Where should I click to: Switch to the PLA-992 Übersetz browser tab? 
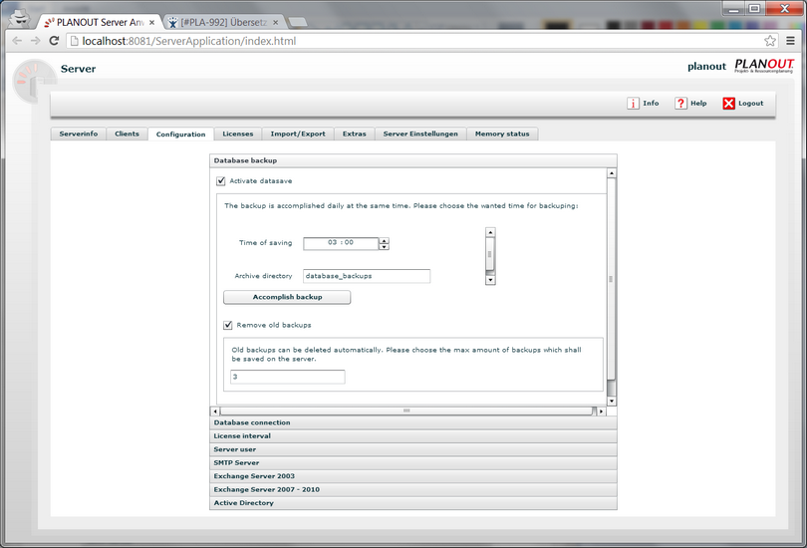(223, 23)
